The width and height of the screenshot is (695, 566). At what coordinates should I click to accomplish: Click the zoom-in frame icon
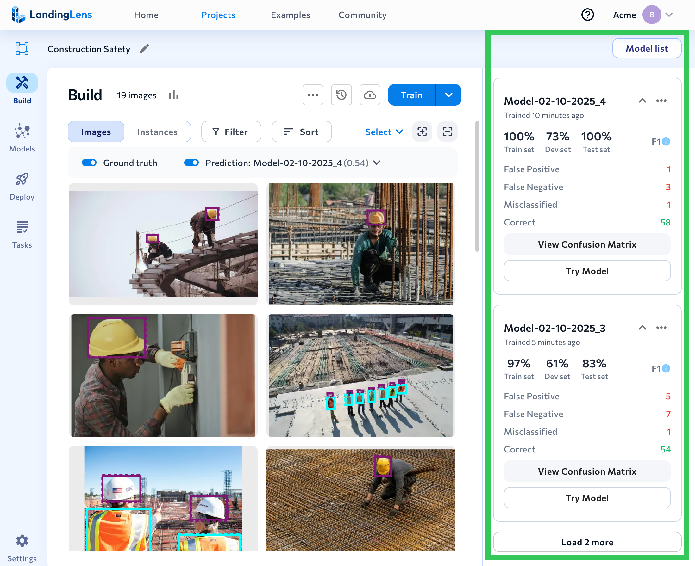(422, 132)
